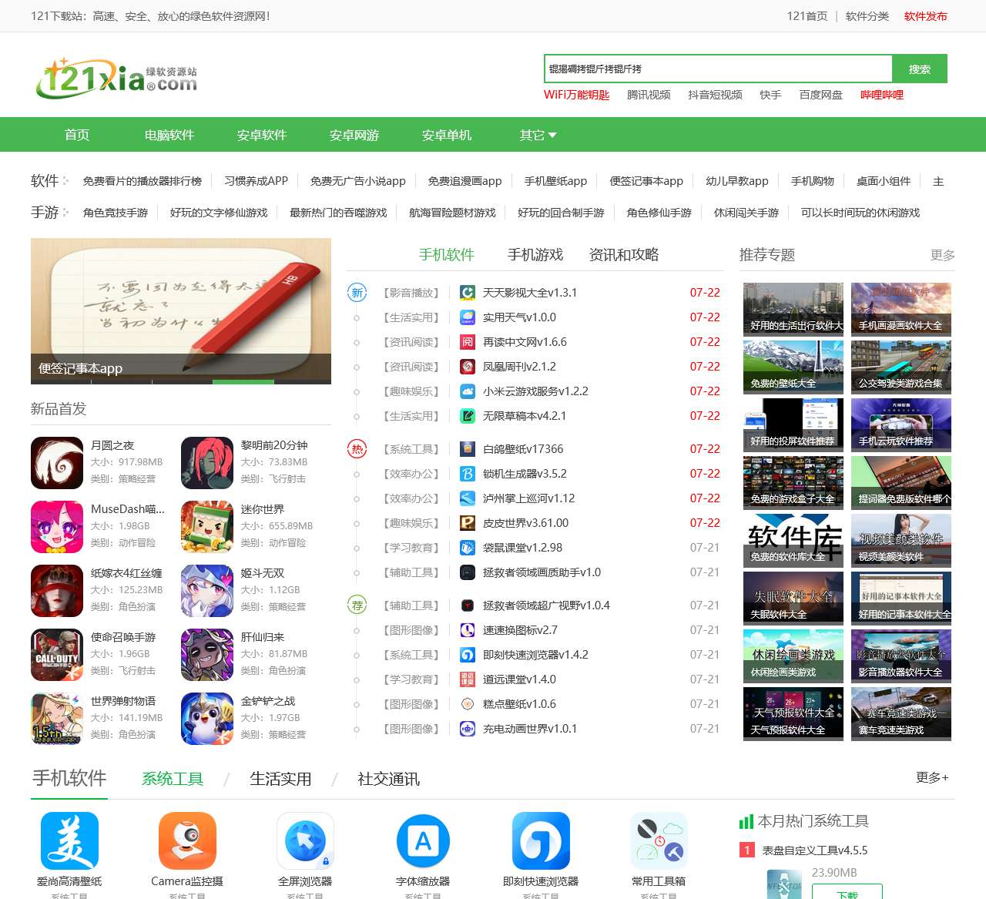Click 更多+ in the 手机软件 section
This screenshot has height=899, width=986.
[932, 777]
